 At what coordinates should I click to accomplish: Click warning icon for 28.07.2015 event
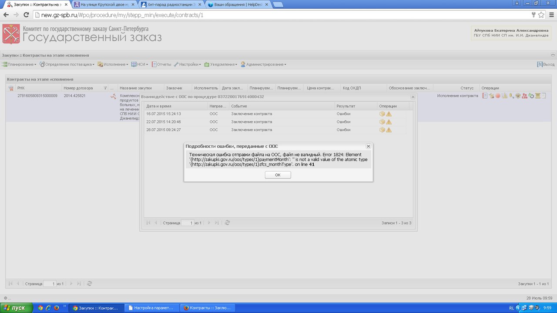(x=389, y=130)
